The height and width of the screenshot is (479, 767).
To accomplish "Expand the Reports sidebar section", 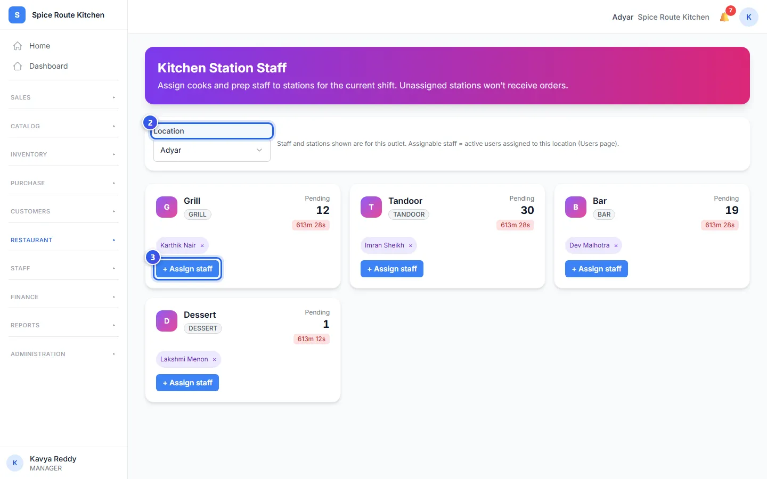I will 63,325.
